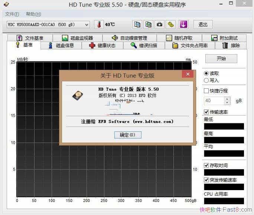
Task: Click the short stroke 40 gB input field
Action: click(x=214, y=101)
